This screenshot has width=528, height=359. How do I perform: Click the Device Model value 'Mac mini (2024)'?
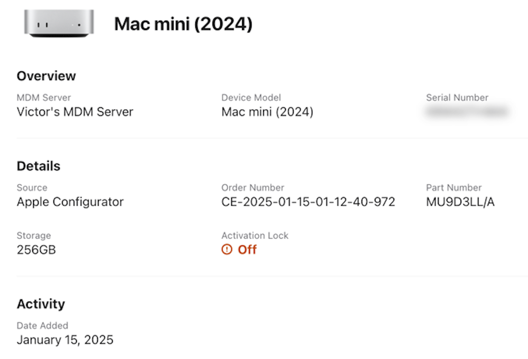(x=267, y=112)
